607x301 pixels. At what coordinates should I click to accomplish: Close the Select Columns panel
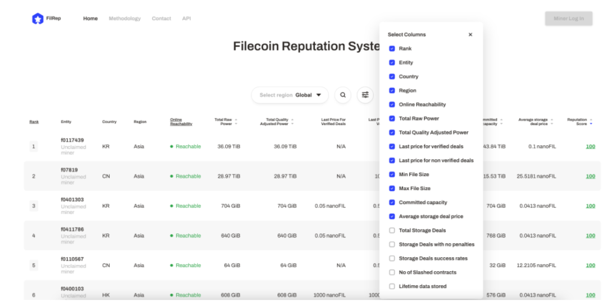point(470,35)
